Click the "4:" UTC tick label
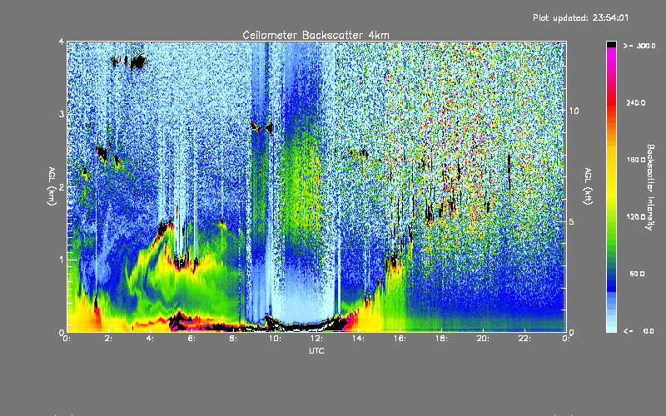This screenshot has width=666, height=416. (x=151, y=339)
